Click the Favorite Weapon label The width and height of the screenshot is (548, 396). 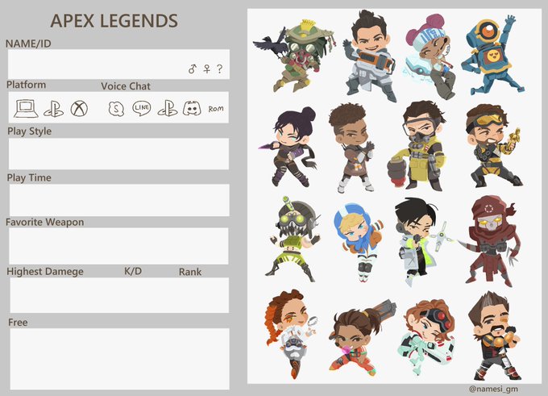click(45, 222)
